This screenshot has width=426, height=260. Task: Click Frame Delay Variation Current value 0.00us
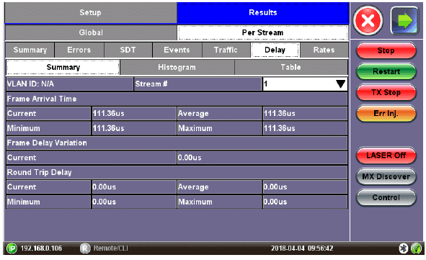(x=262, y=158)
